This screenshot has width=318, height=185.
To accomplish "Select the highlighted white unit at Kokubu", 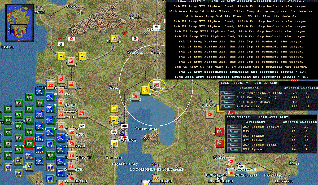I will click(x=156, y=85).
